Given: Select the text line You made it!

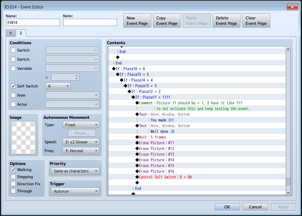Looking at the screenshot, I should 197,120.
